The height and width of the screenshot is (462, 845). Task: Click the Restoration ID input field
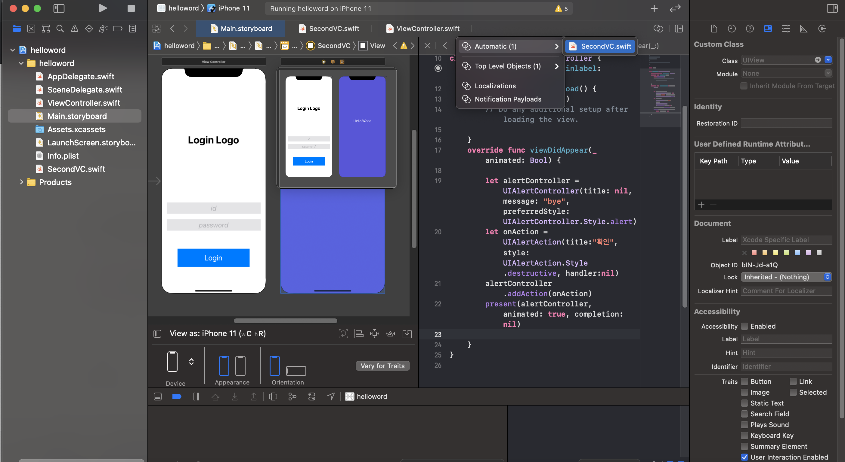[786, 123]
